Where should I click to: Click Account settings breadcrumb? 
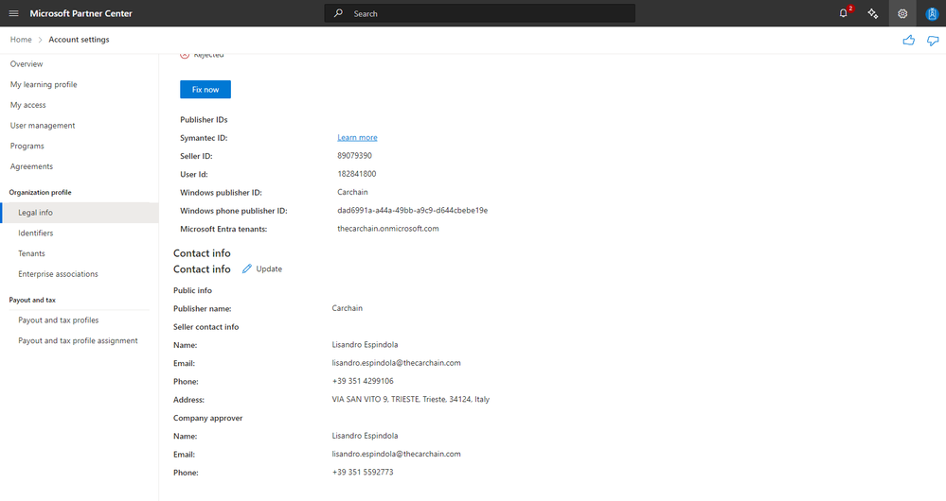pyautogui.click(x=79, y=40)
